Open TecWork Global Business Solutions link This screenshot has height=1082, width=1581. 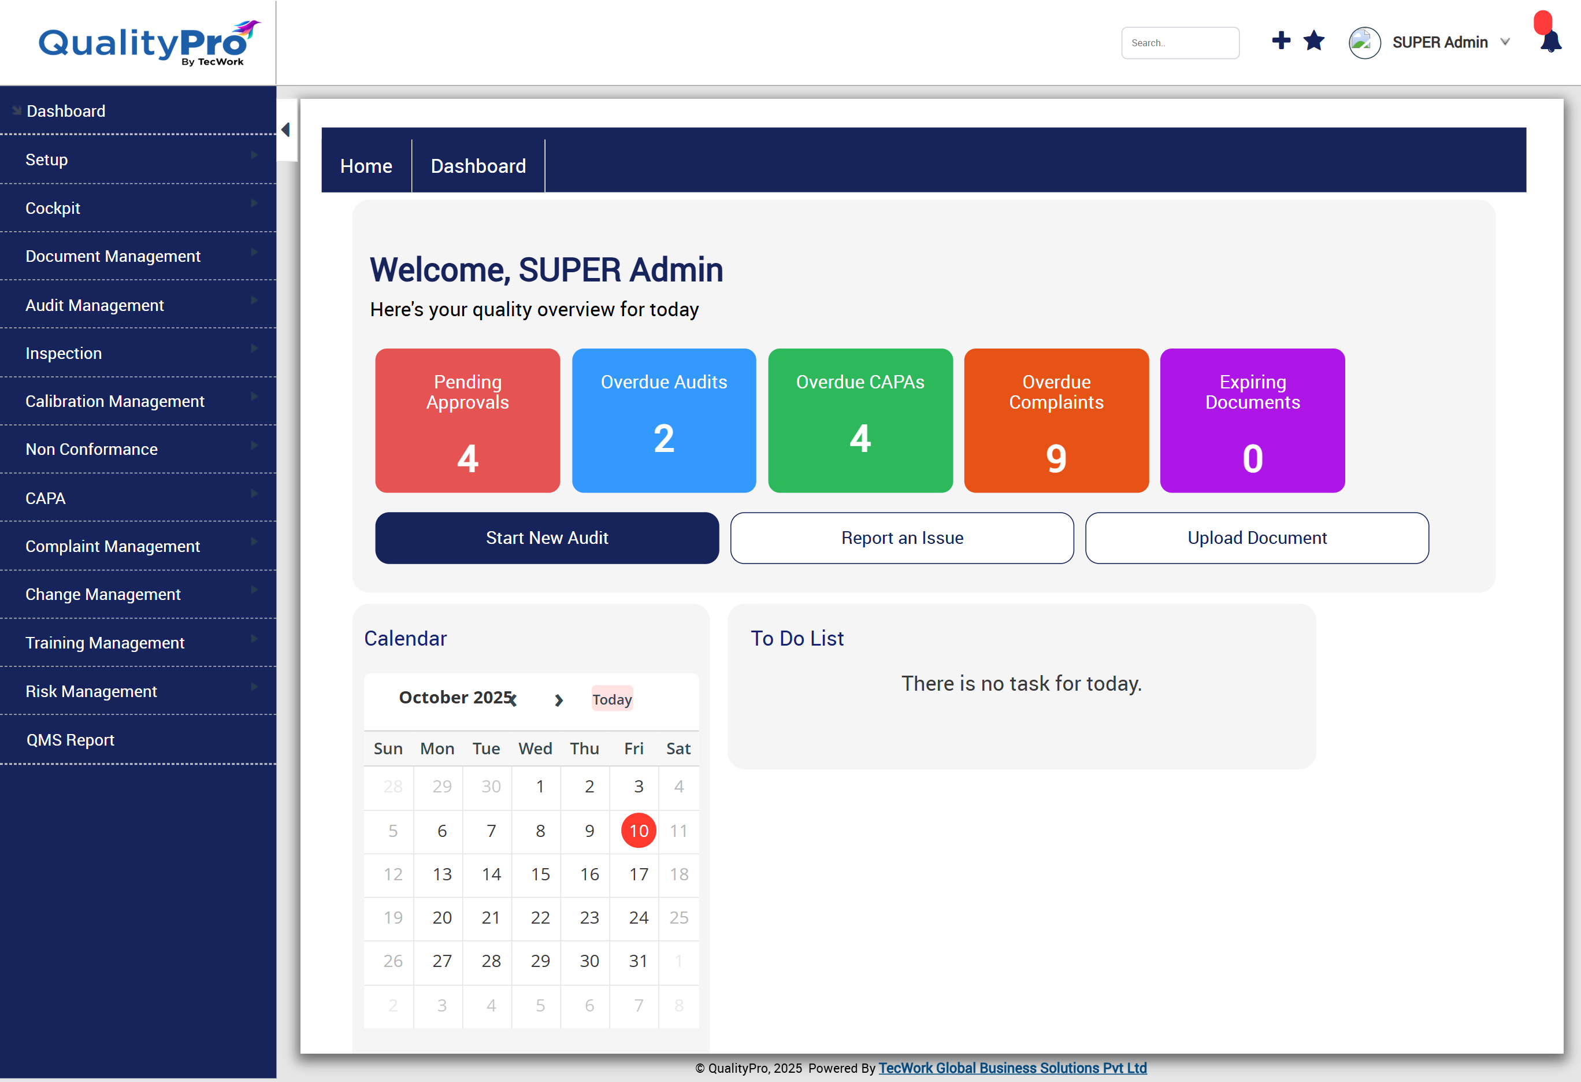pyautogui.click(x=1012, y=1068)
